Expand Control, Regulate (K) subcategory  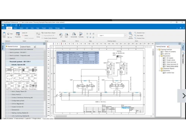click(x=25, y=104)
